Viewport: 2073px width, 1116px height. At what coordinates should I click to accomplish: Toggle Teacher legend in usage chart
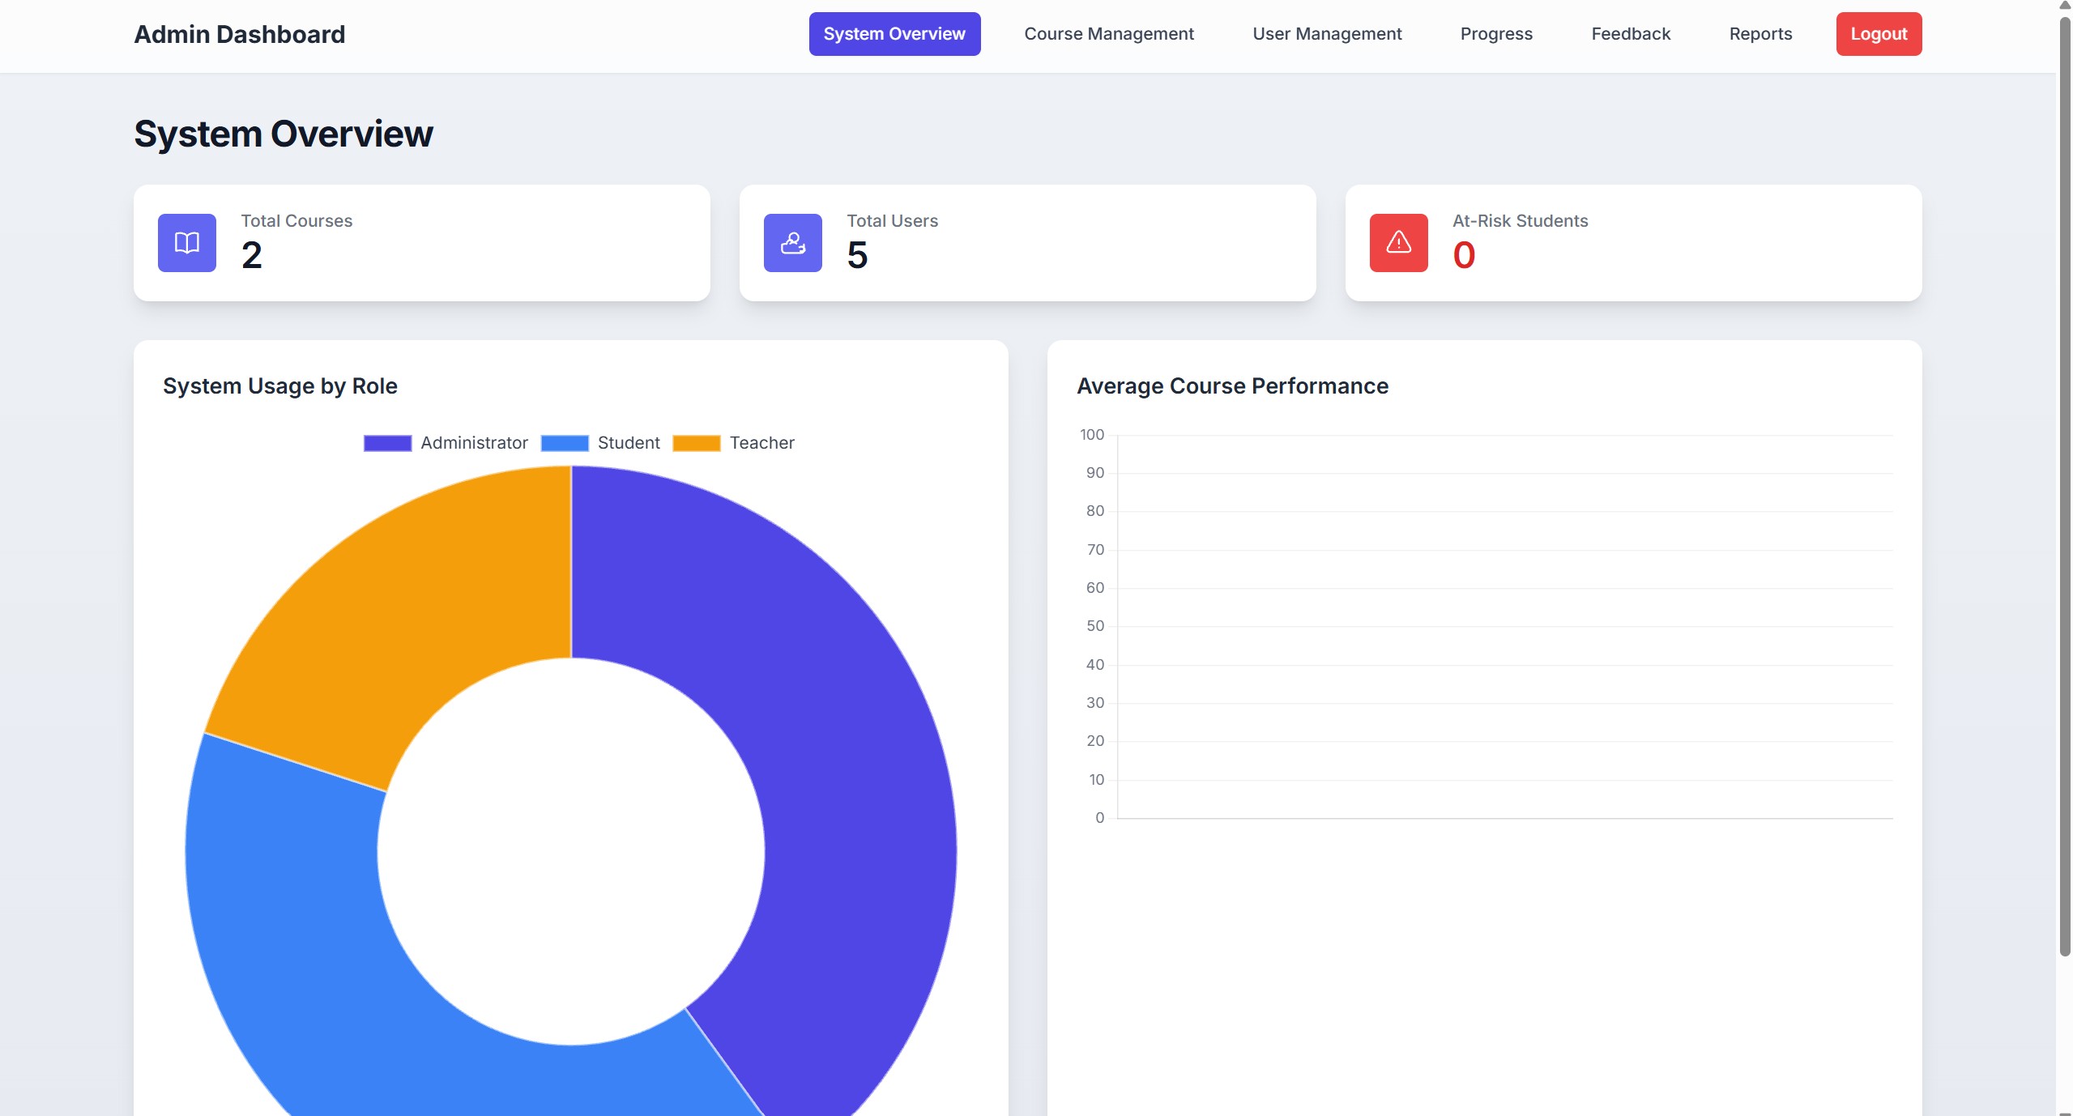[x=761, y=443]
